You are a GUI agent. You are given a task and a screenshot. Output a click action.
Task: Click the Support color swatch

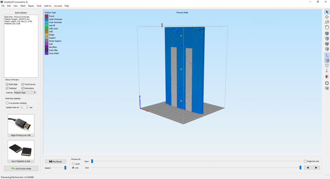point(47,38)
